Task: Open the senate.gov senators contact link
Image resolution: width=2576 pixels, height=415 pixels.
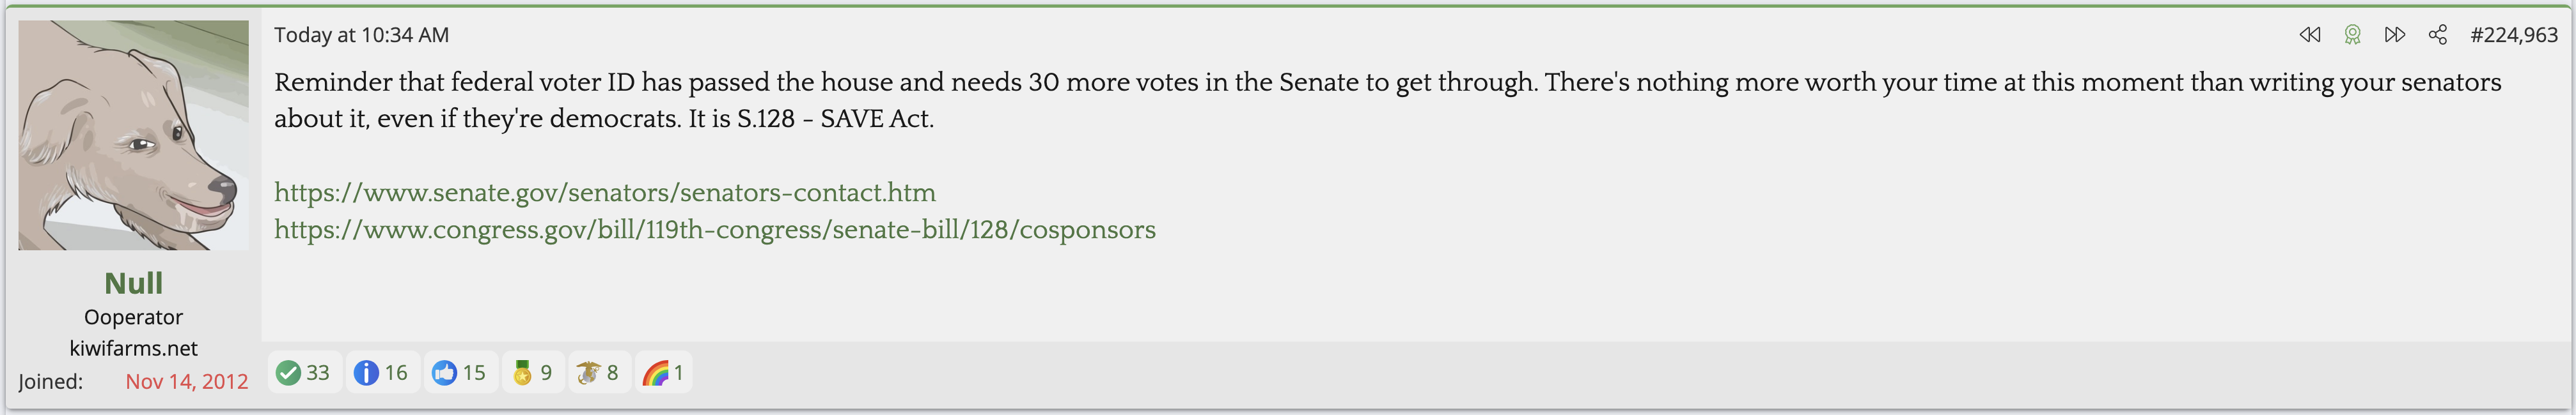Action: coord(605,193)
